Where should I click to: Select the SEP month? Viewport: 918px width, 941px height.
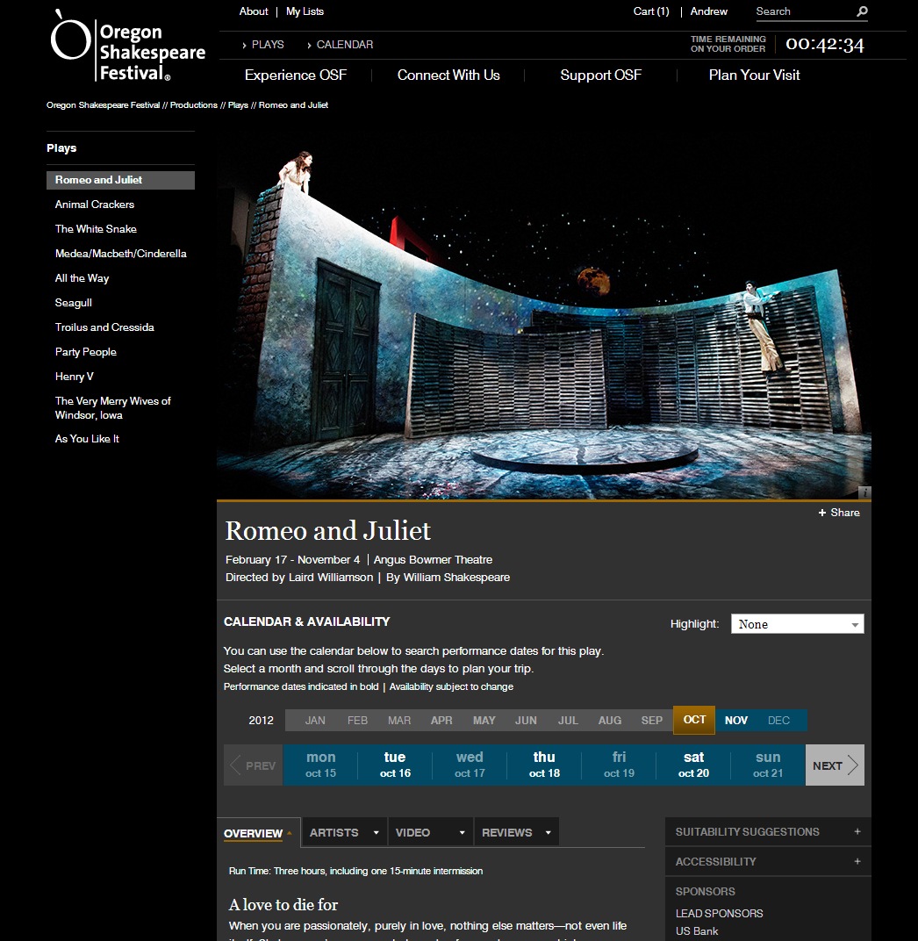point(651,721)
